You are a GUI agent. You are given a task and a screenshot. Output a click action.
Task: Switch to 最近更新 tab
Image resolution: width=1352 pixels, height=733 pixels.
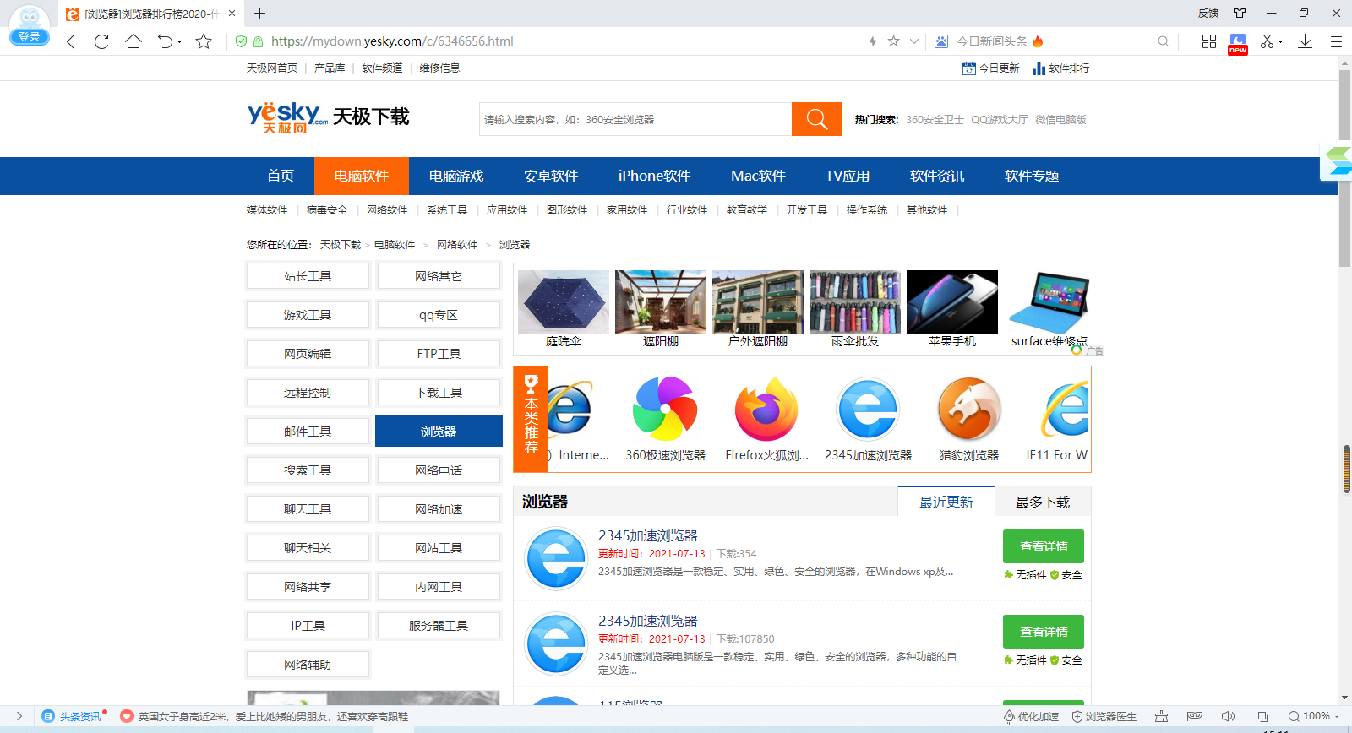point(946,502)
